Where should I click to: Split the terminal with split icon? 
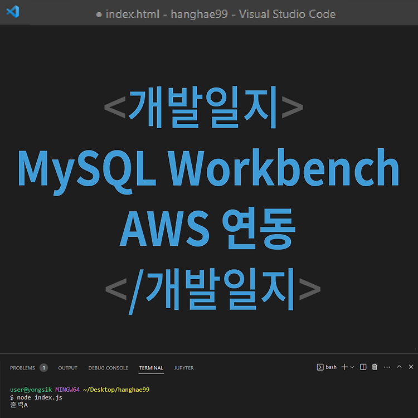363,367
